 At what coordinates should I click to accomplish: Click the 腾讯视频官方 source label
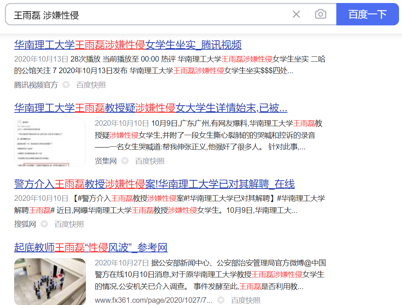point(36,85)
